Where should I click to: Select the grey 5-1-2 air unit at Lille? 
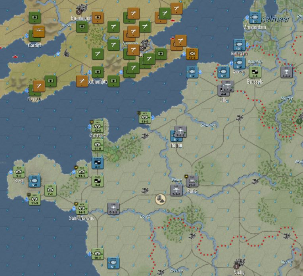(x=228, y=86)
